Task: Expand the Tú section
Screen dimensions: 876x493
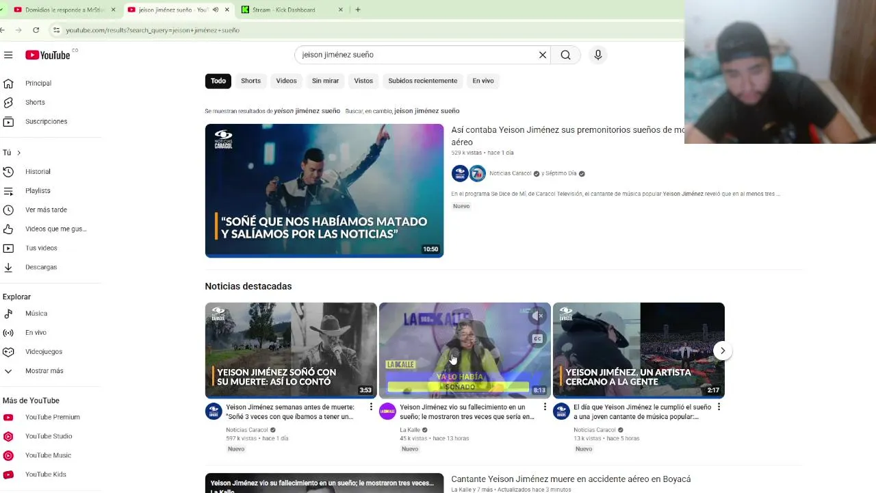Action: (12, 153)
